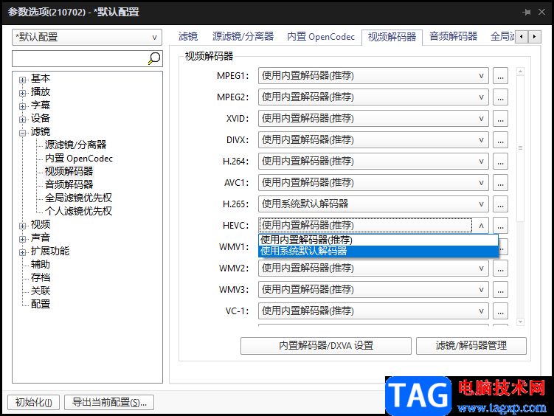This screenshot has height=416, width=554.
Task: Click 导出当前配置(S)... button
Action: pos(109,402)
